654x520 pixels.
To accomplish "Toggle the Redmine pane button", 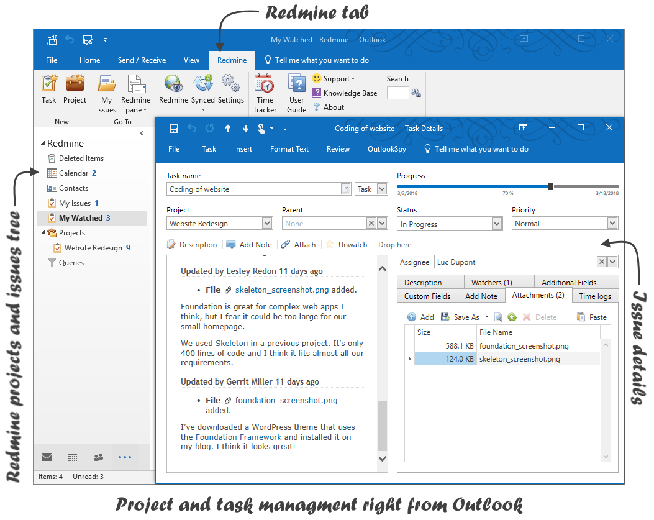I will (x=135, y=94).
